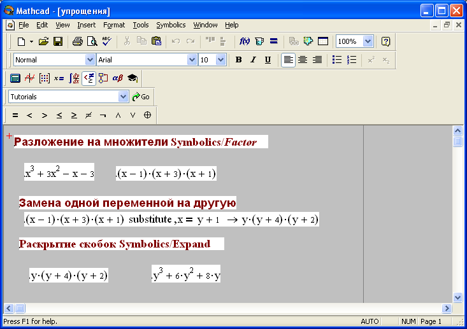Insert the not equal operator
This screenshot has height=329, width=467.
tap(89, 115)
